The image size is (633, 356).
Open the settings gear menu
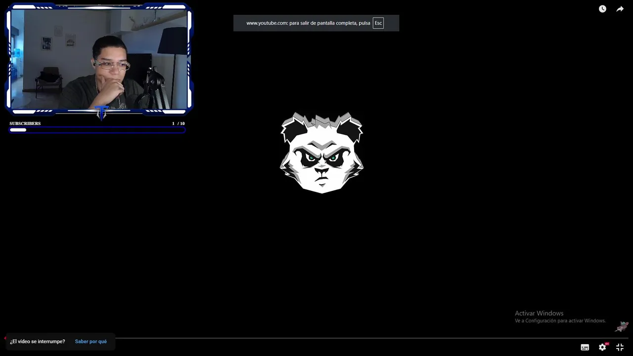pos(602,347)
